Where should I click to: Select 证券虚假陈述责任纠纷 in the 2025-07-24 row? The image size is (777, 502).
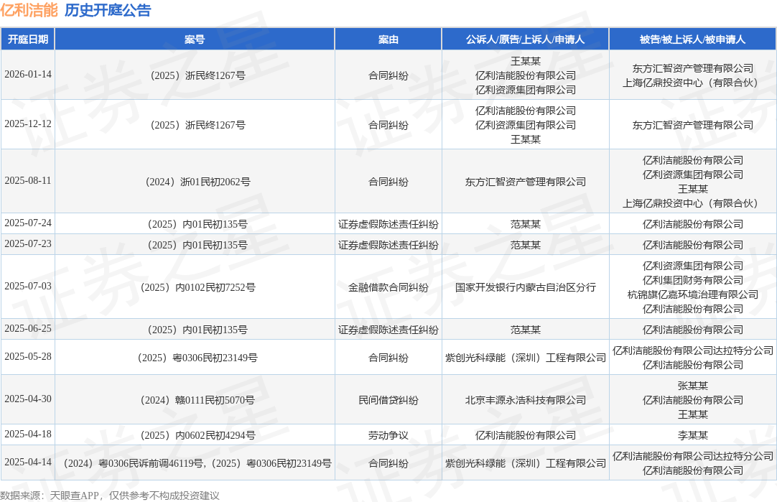click(388, 224)
